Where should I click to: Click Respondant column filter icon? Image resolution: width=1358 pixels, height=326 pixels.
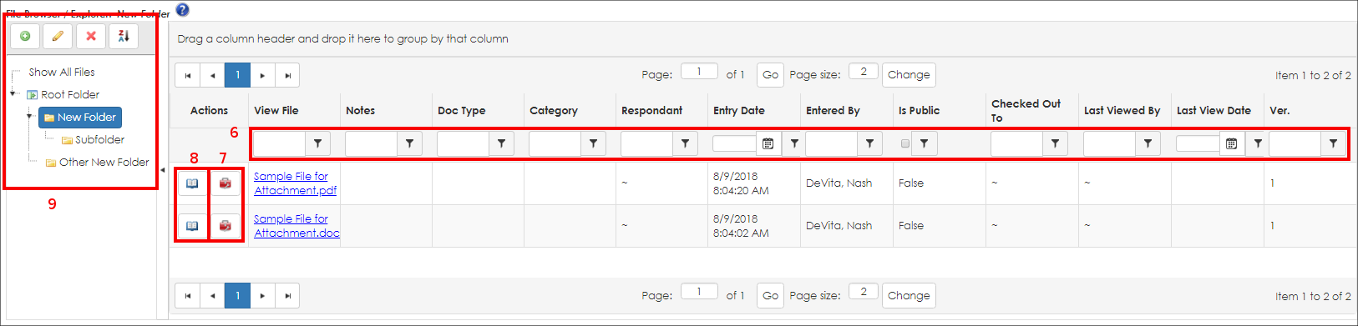pos(685,143)
